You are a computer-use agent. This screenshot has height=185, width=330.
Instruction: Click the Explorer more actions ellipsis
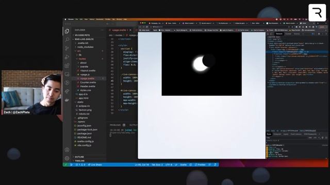tap(102, 30)
